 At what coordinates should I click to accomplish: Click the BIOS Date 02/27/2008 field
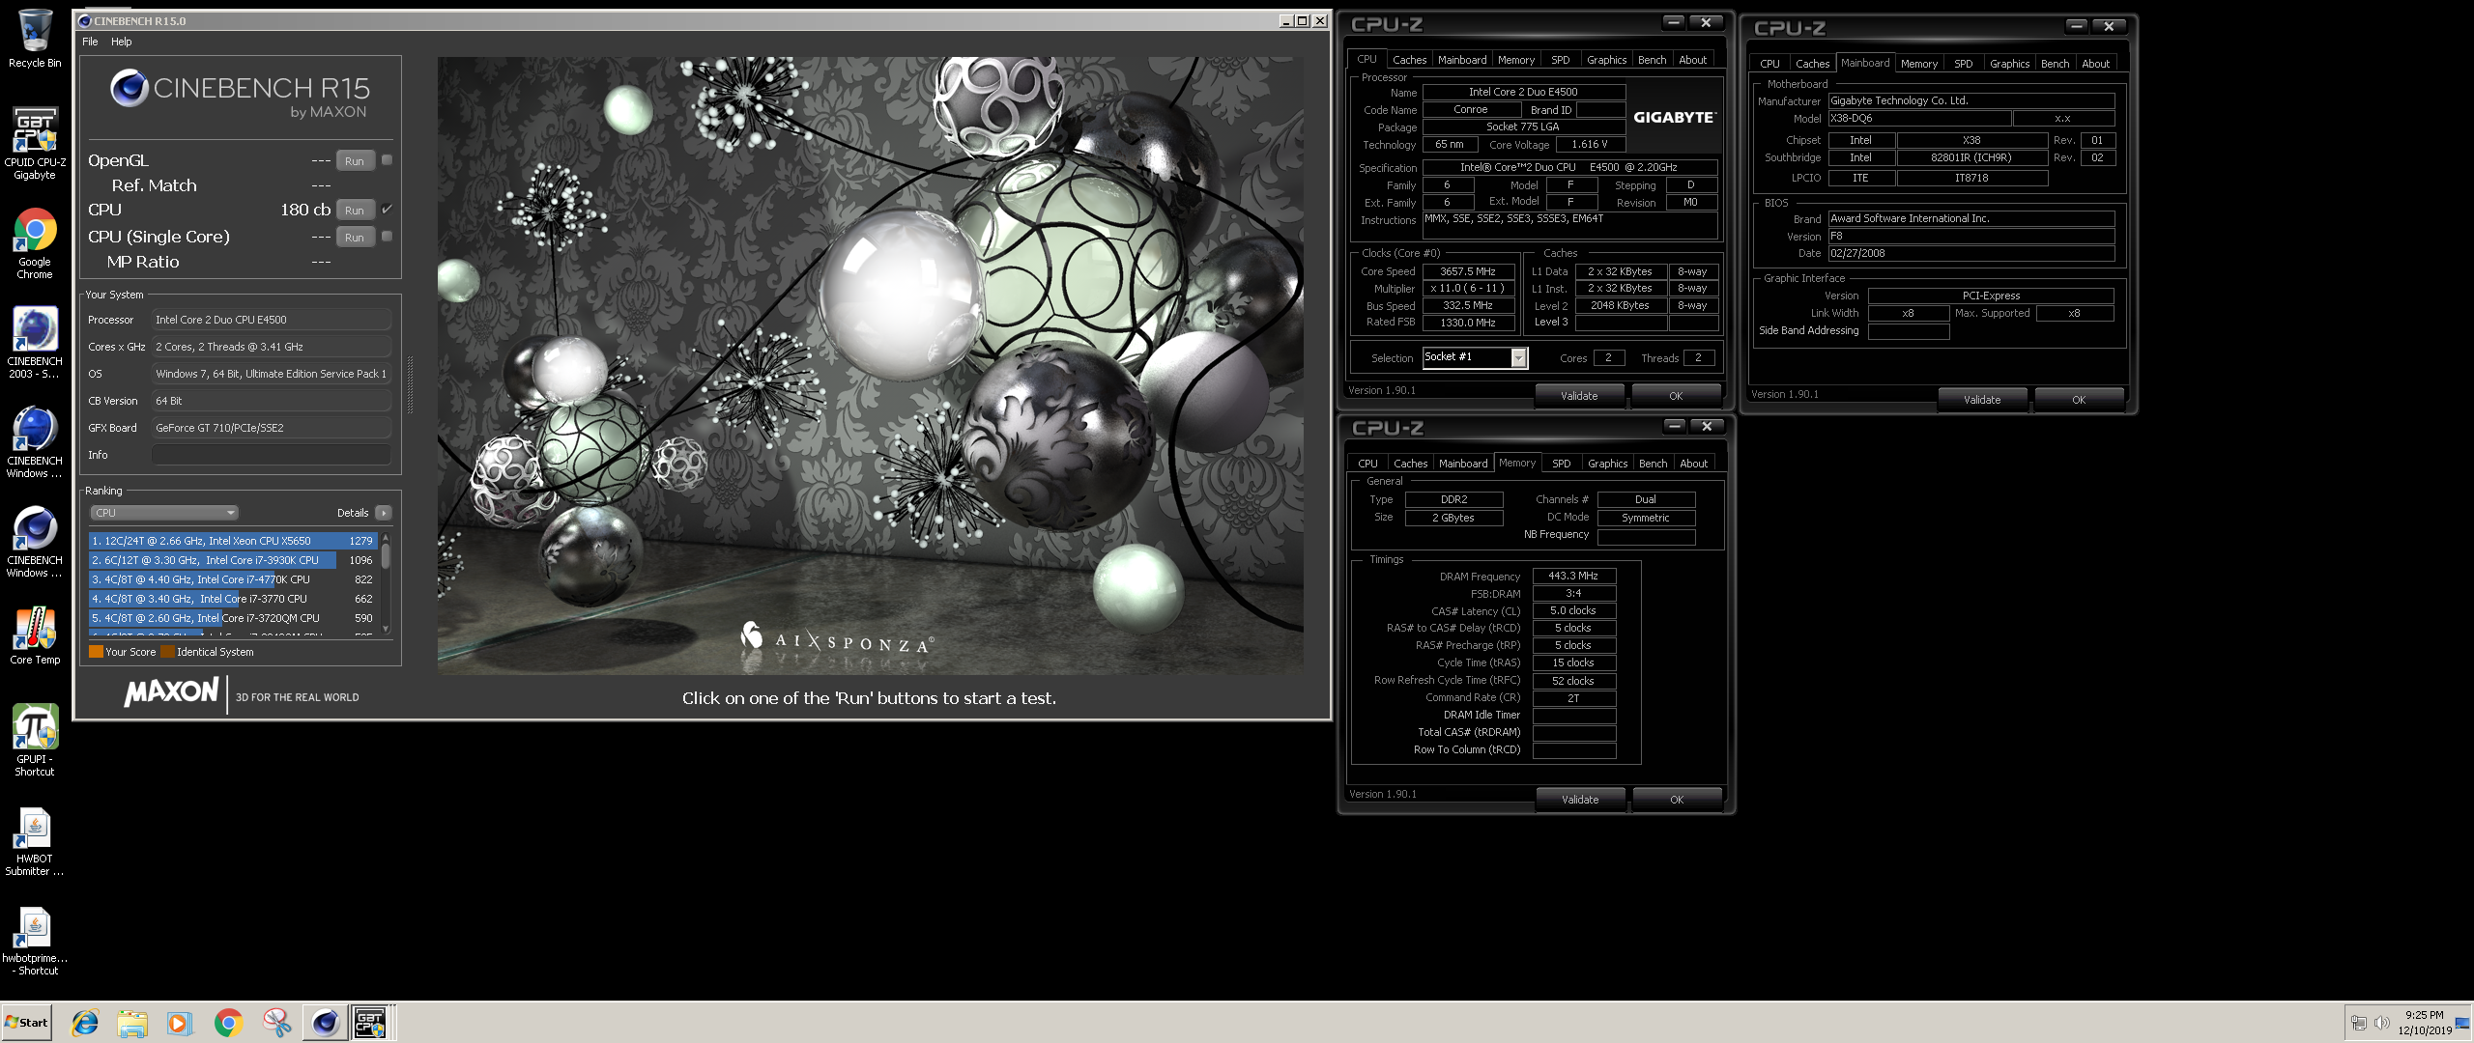[x=1971, y=253]
